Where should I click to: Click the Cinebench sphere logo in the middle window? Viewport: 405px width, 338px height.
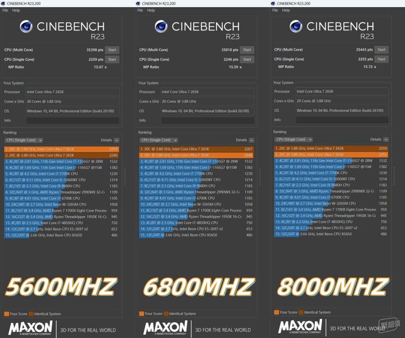tap(161, 27)
